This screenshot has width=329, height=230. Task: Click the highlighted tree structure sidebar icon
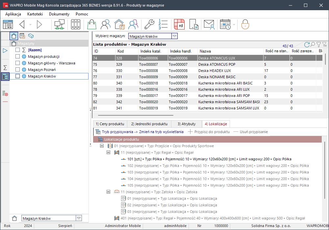pos(5,77)
